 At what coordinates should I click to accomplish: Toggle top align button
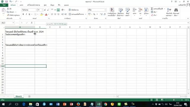click(52, 10)
